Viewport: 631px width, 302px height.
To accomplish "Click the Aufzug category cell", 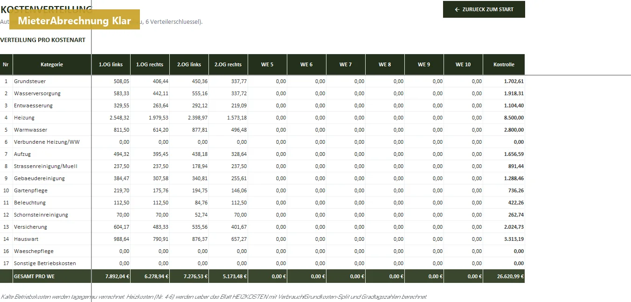I will pyautogui.click(x=52, y=154).
